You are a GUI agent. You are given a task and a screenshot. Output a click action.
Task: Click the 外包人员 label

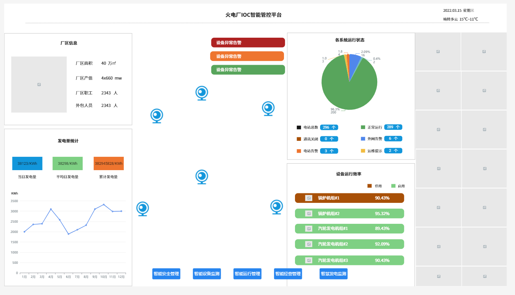tap(84, 105)
